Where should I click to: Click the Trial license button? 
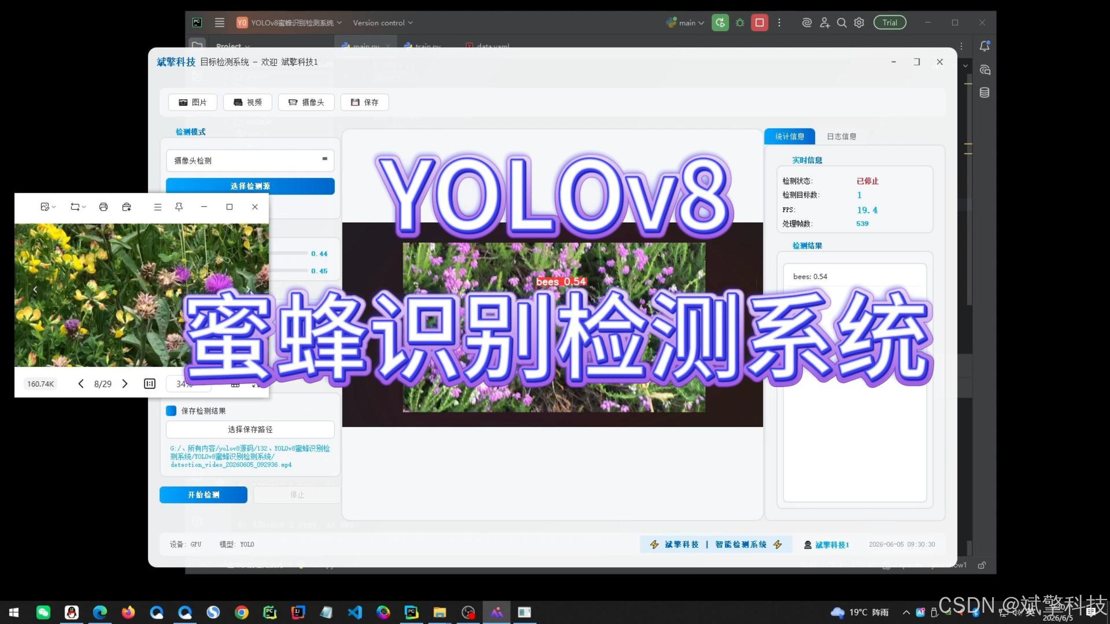(890, 23)
